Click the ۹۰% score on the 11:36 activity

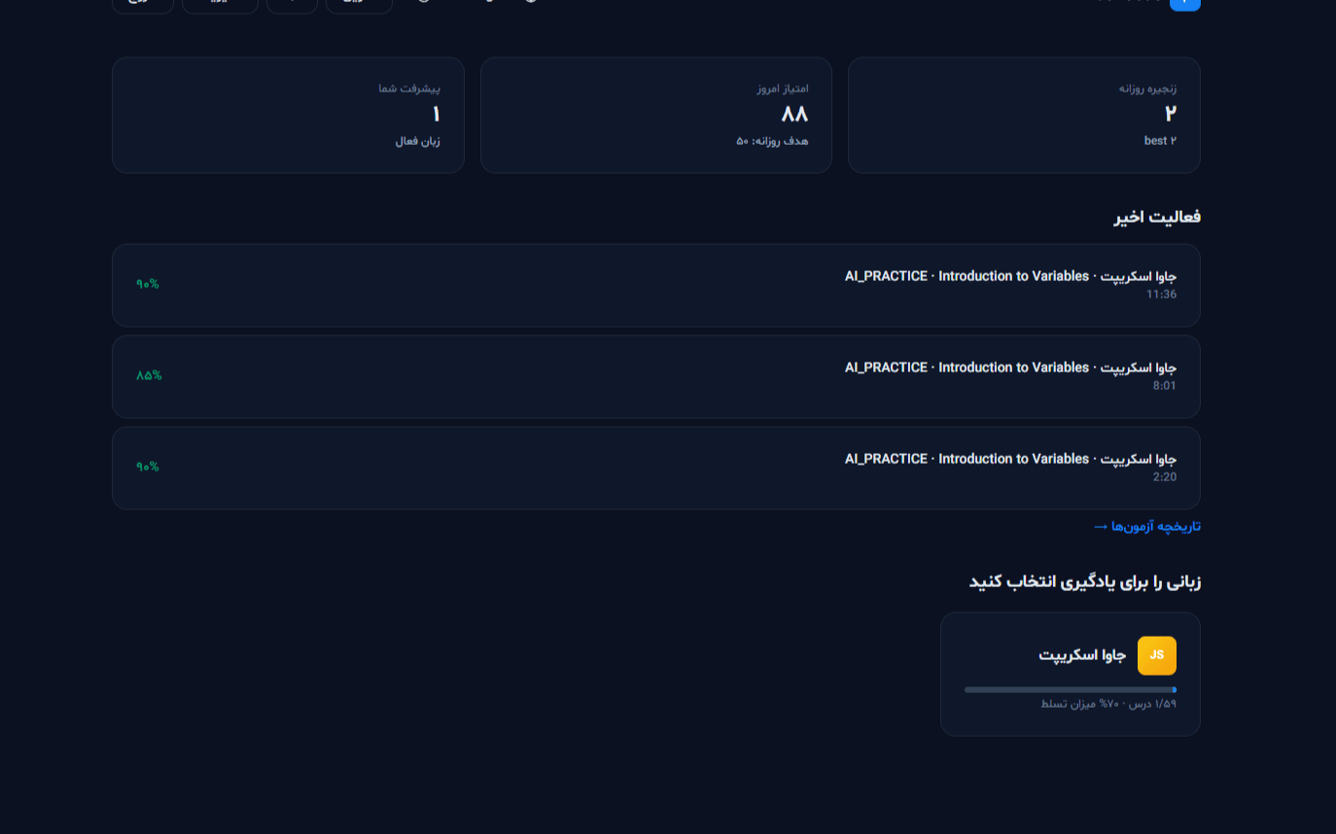click(148, 284)
